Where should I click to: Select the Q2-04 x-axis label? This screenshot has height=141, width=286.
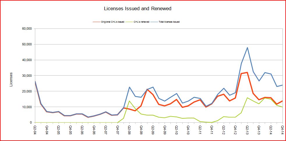click(x=35, y=129)
